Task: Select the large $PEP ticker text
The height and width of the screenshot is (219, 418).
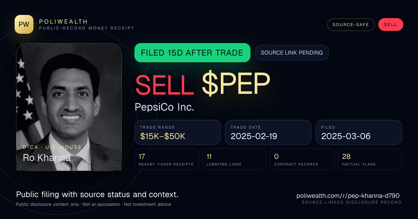Action: click(x=236, y=85)
